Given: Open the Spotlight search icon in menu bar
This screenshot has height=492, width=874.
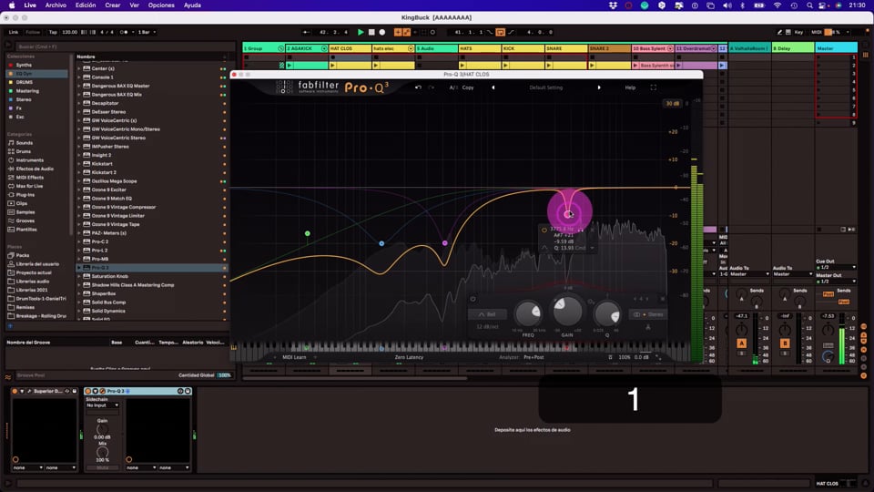Looking at the screenshot, I should pos(809,5).
